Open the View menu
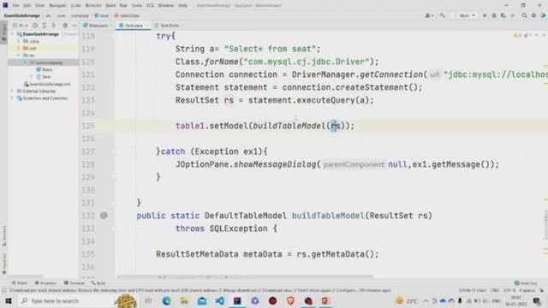 click(x=39, y=6)
